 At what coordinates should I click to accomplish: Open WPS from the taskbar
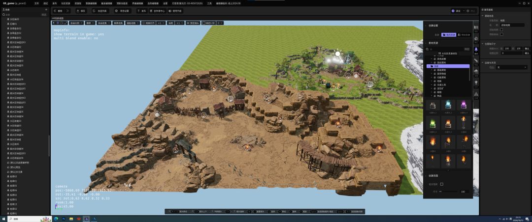click(79, 219)
